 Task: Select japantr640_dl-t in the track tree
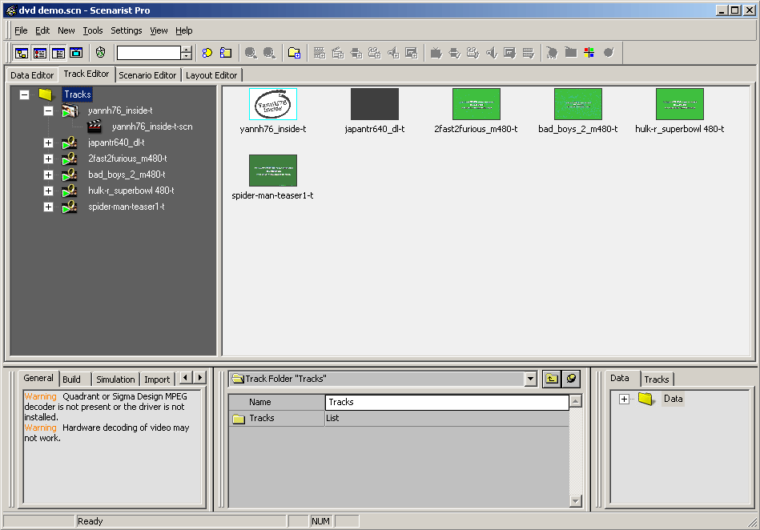tap(116, 143)
